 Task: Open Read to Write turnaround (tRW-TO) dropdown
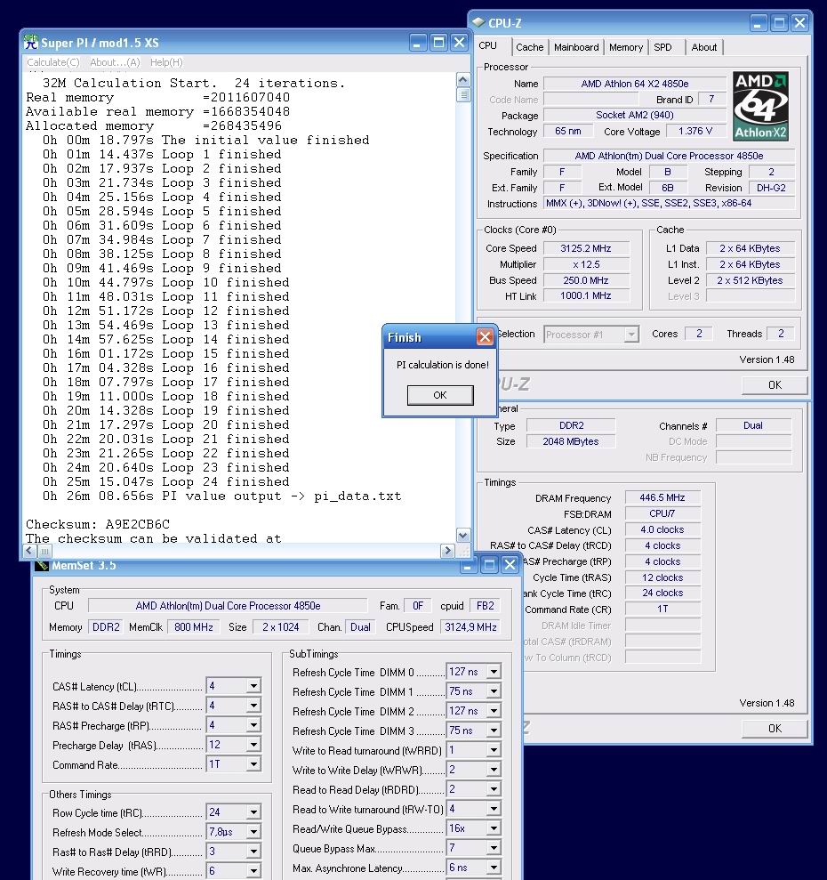click(x=494, y=810)
